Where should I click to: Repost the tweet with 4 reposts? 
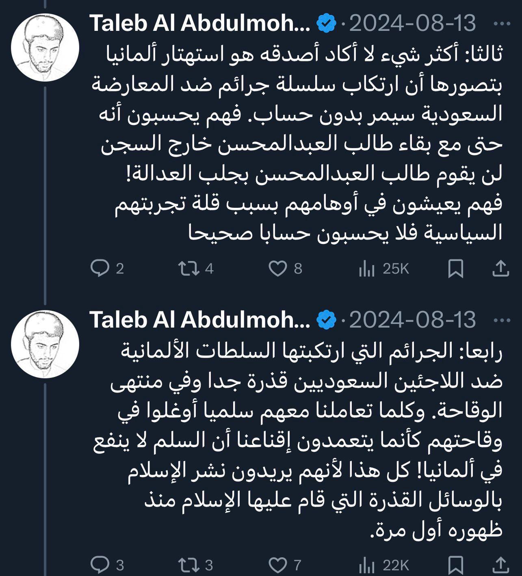point(188,269)
